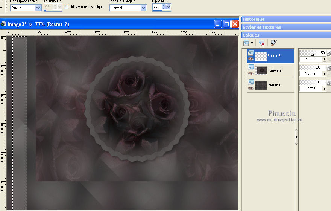Click the Delete Layer icon
Screen dimensions: 331x211
(261, 43)
